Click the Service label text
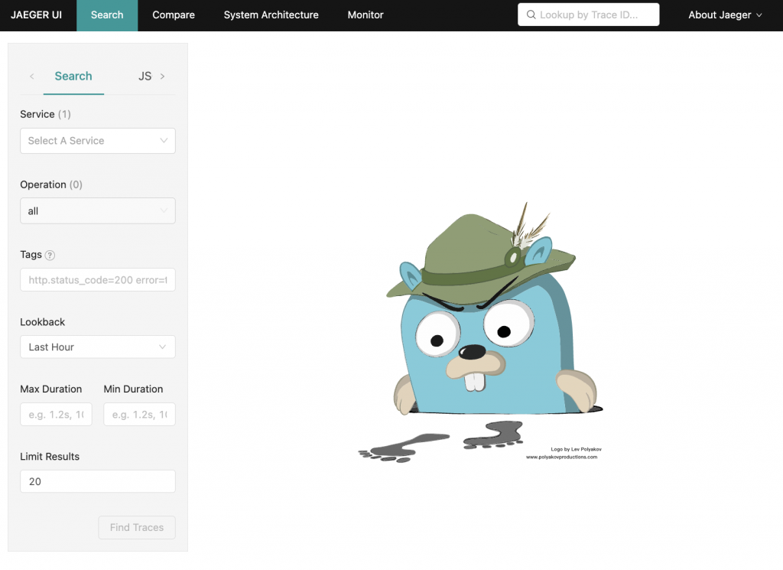 pyautogui.click(x=37, y=114)
